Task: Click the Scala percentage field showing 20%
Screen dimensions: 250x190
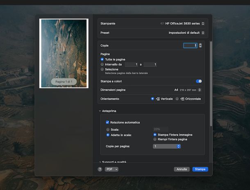Action: click(160, 129)
